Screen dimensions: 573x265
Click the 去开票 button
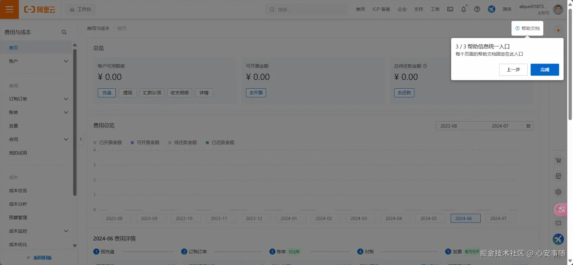(256, 93)
